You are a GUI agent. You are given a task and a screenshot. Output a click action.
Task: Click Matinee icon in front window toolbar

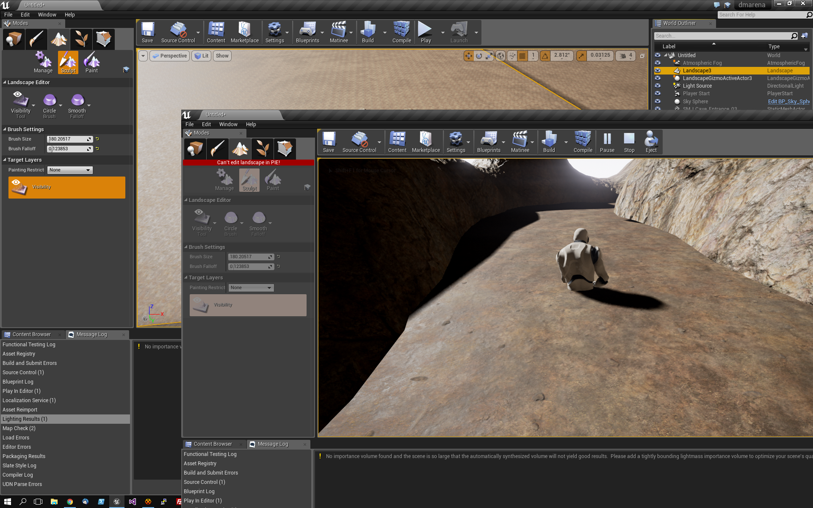pos(520,142)
